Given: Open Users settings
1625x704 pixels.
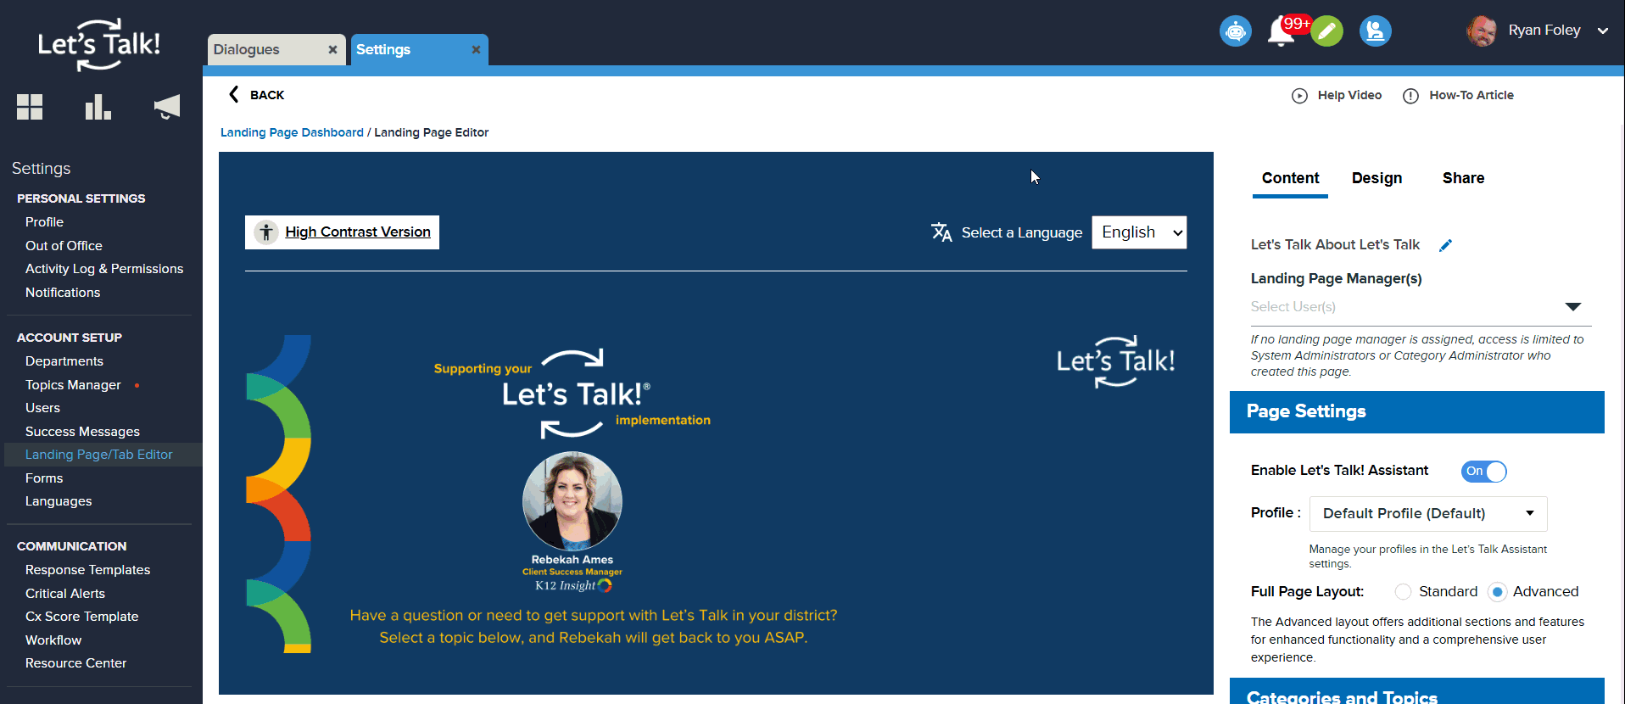Looking at the screenshot, I should click(42, 408).
